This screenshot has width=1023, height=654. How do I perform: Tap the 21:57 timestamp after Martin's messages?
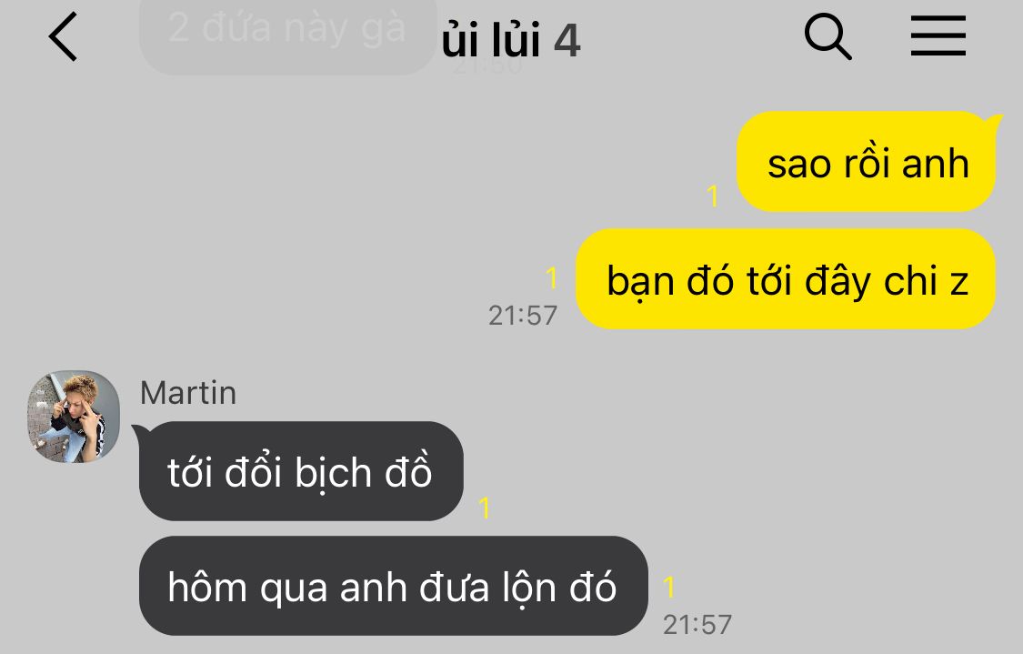(697, 625)
